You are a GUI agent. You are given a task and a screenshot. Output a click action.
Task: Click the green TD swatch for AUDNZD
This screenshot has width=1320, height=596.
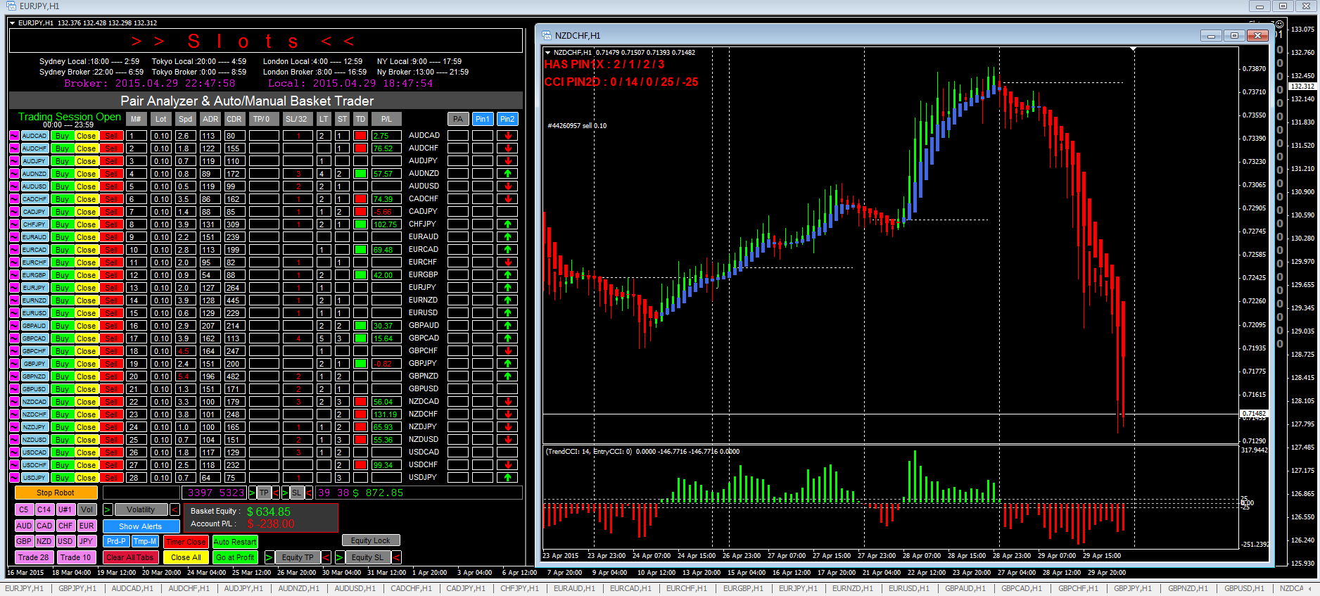[360, 174]
